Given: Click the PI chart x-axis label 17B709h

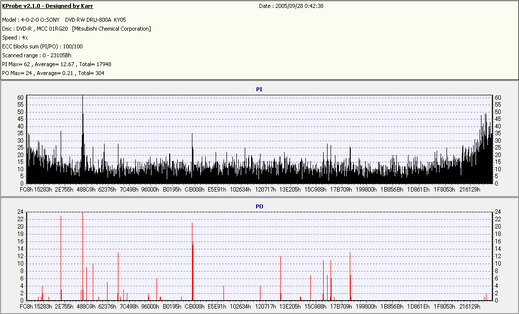Looking at the screenshot, I should click(341, 190).
